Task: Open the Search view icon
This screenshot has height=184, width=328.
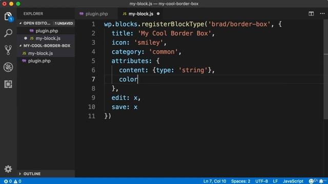Action: (x=8, y=33)
